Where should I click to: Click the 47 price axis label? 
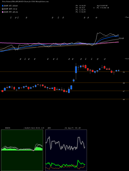(x=124, y=91)
